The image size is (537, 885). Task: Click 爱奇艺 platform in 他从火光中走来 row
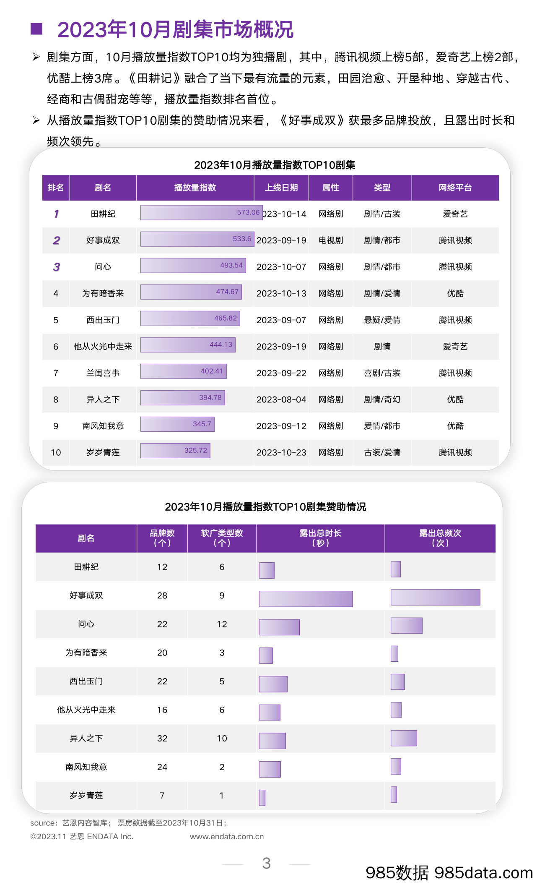click(x=455, y=347)
